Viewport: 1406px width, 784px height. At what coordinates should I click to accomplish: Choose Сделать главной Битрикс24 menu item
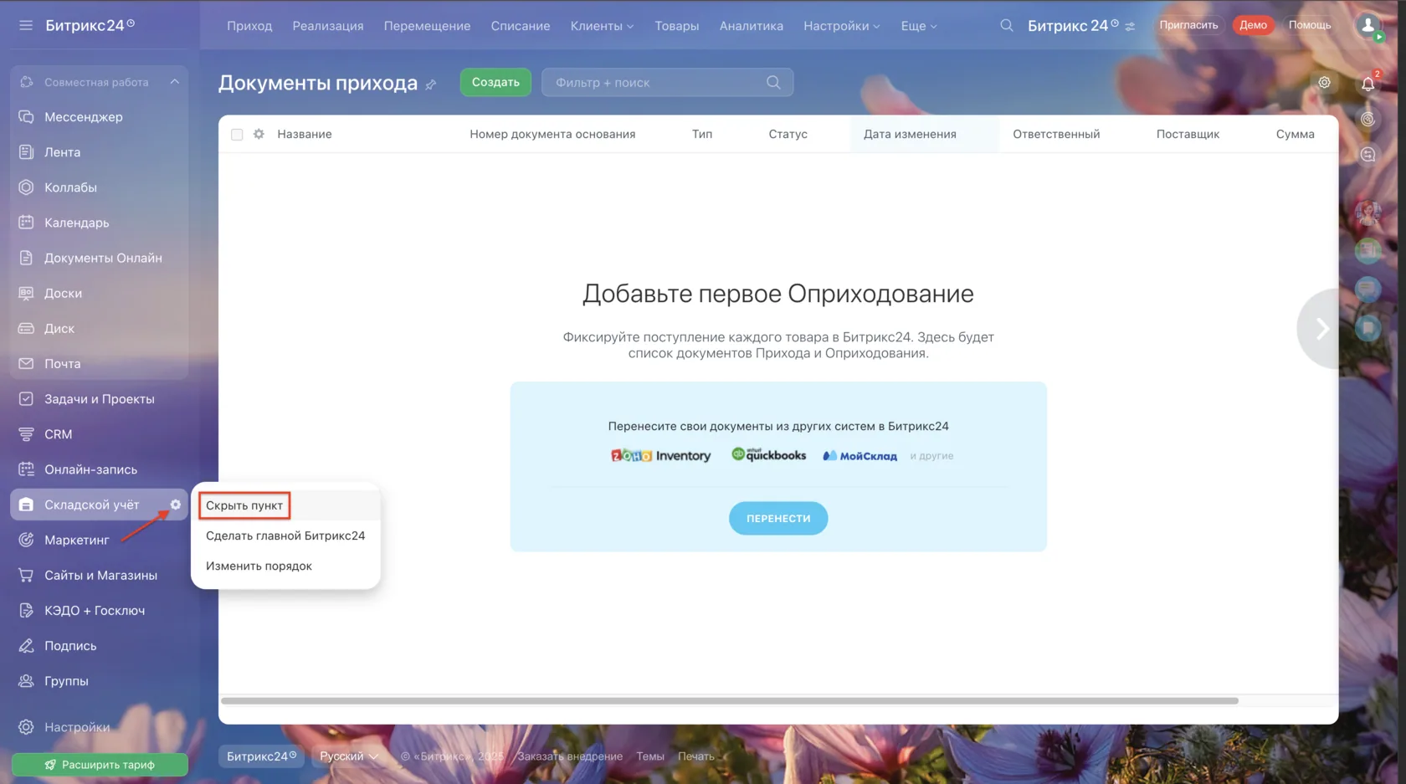point(285,535)
